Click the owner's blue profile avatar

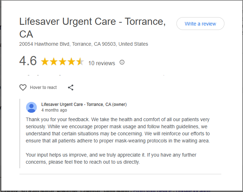(x=31, y=107)
